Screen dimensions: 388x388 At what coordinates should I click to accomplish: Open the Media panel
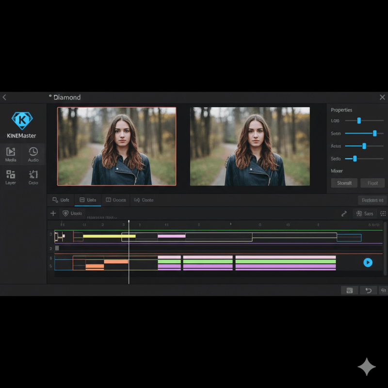[x=11, y=154]
